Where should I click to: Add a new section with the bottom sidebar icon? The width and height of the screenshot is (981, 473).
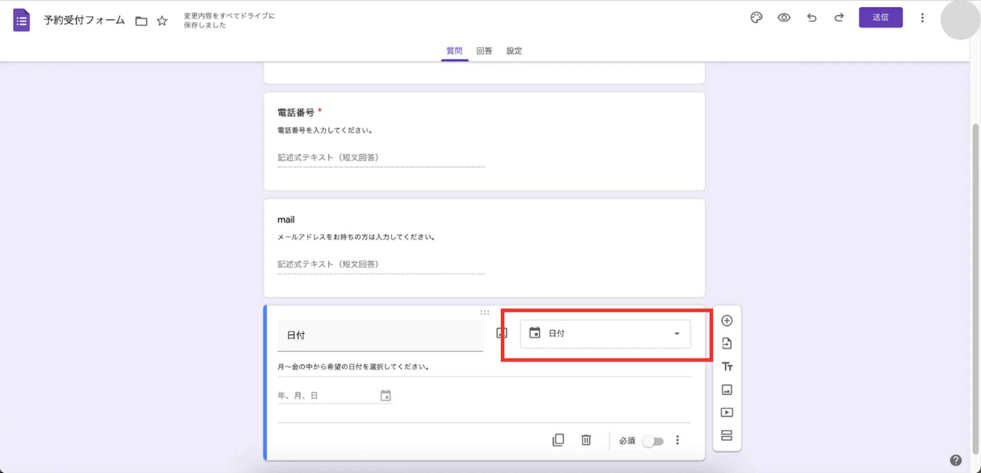727,435
